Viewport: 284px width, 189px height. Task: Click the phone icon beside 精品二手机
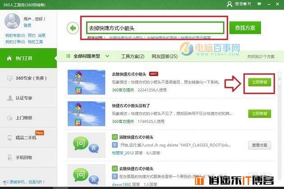pyautogui.click(x=9, y=137)
